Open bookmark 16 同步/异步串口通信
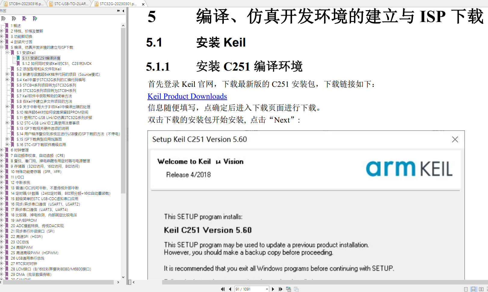The image size is (488, 292). 45,204
